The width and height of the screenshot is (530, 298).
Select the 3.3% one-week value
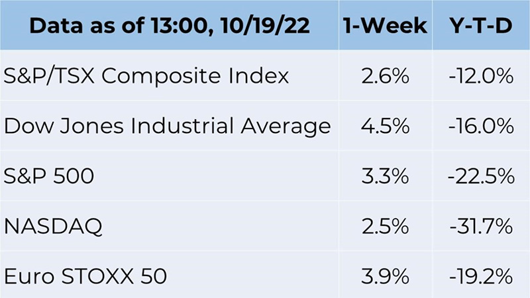(x=385, y=176)
